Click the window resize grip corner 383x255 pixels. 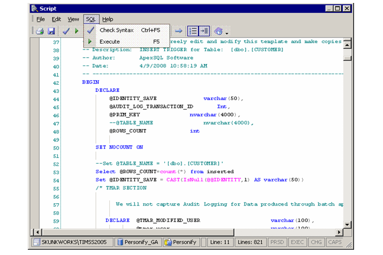(349, 245)
